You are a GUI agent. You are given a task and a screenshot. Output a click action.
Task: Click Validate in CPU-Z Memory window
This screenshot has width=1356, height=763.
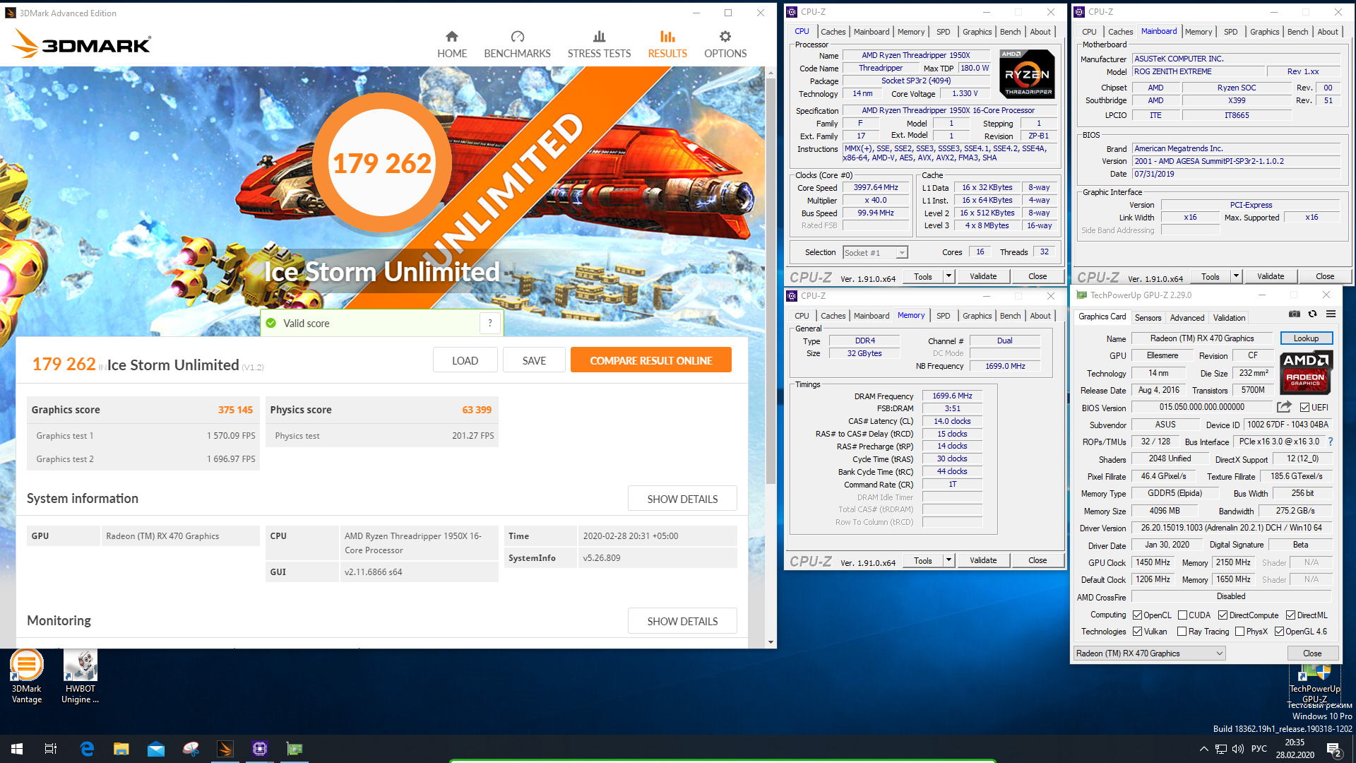point(983,560)
